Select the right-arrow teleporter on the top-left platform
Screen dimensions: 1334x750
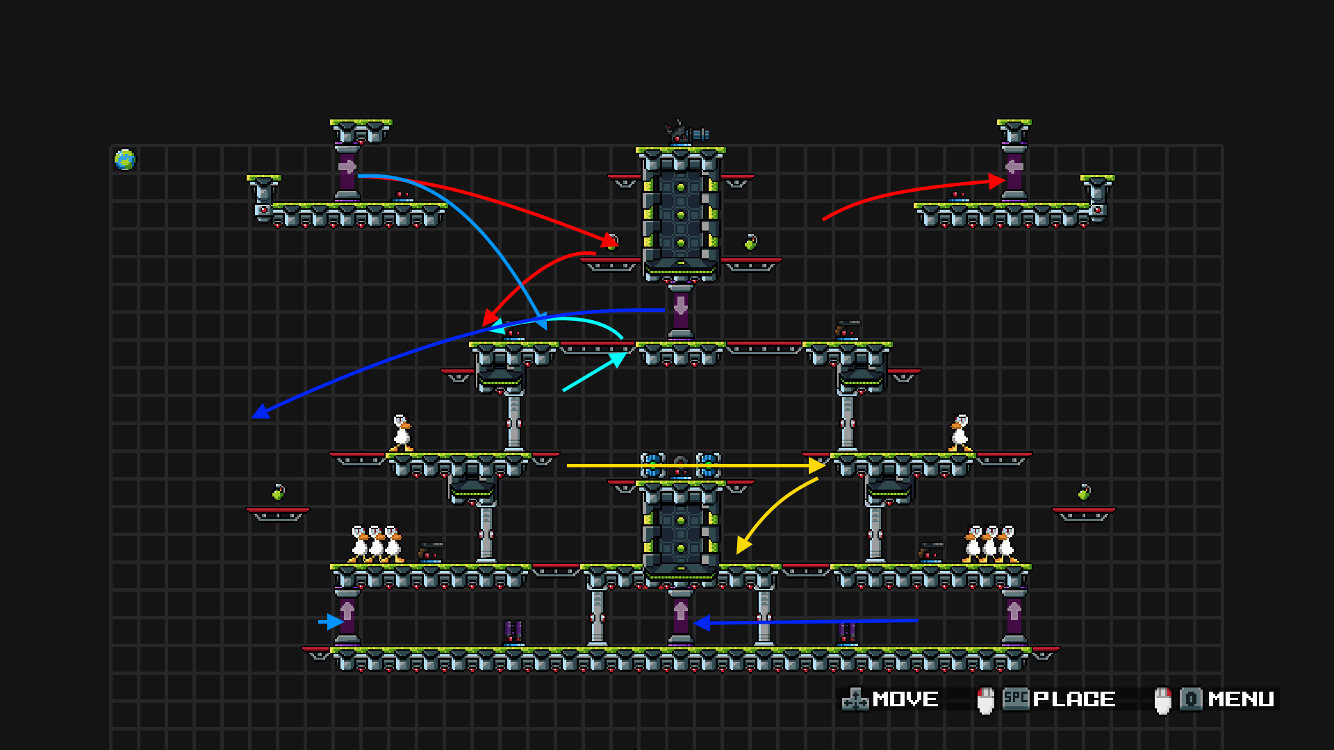coord(347,172)
